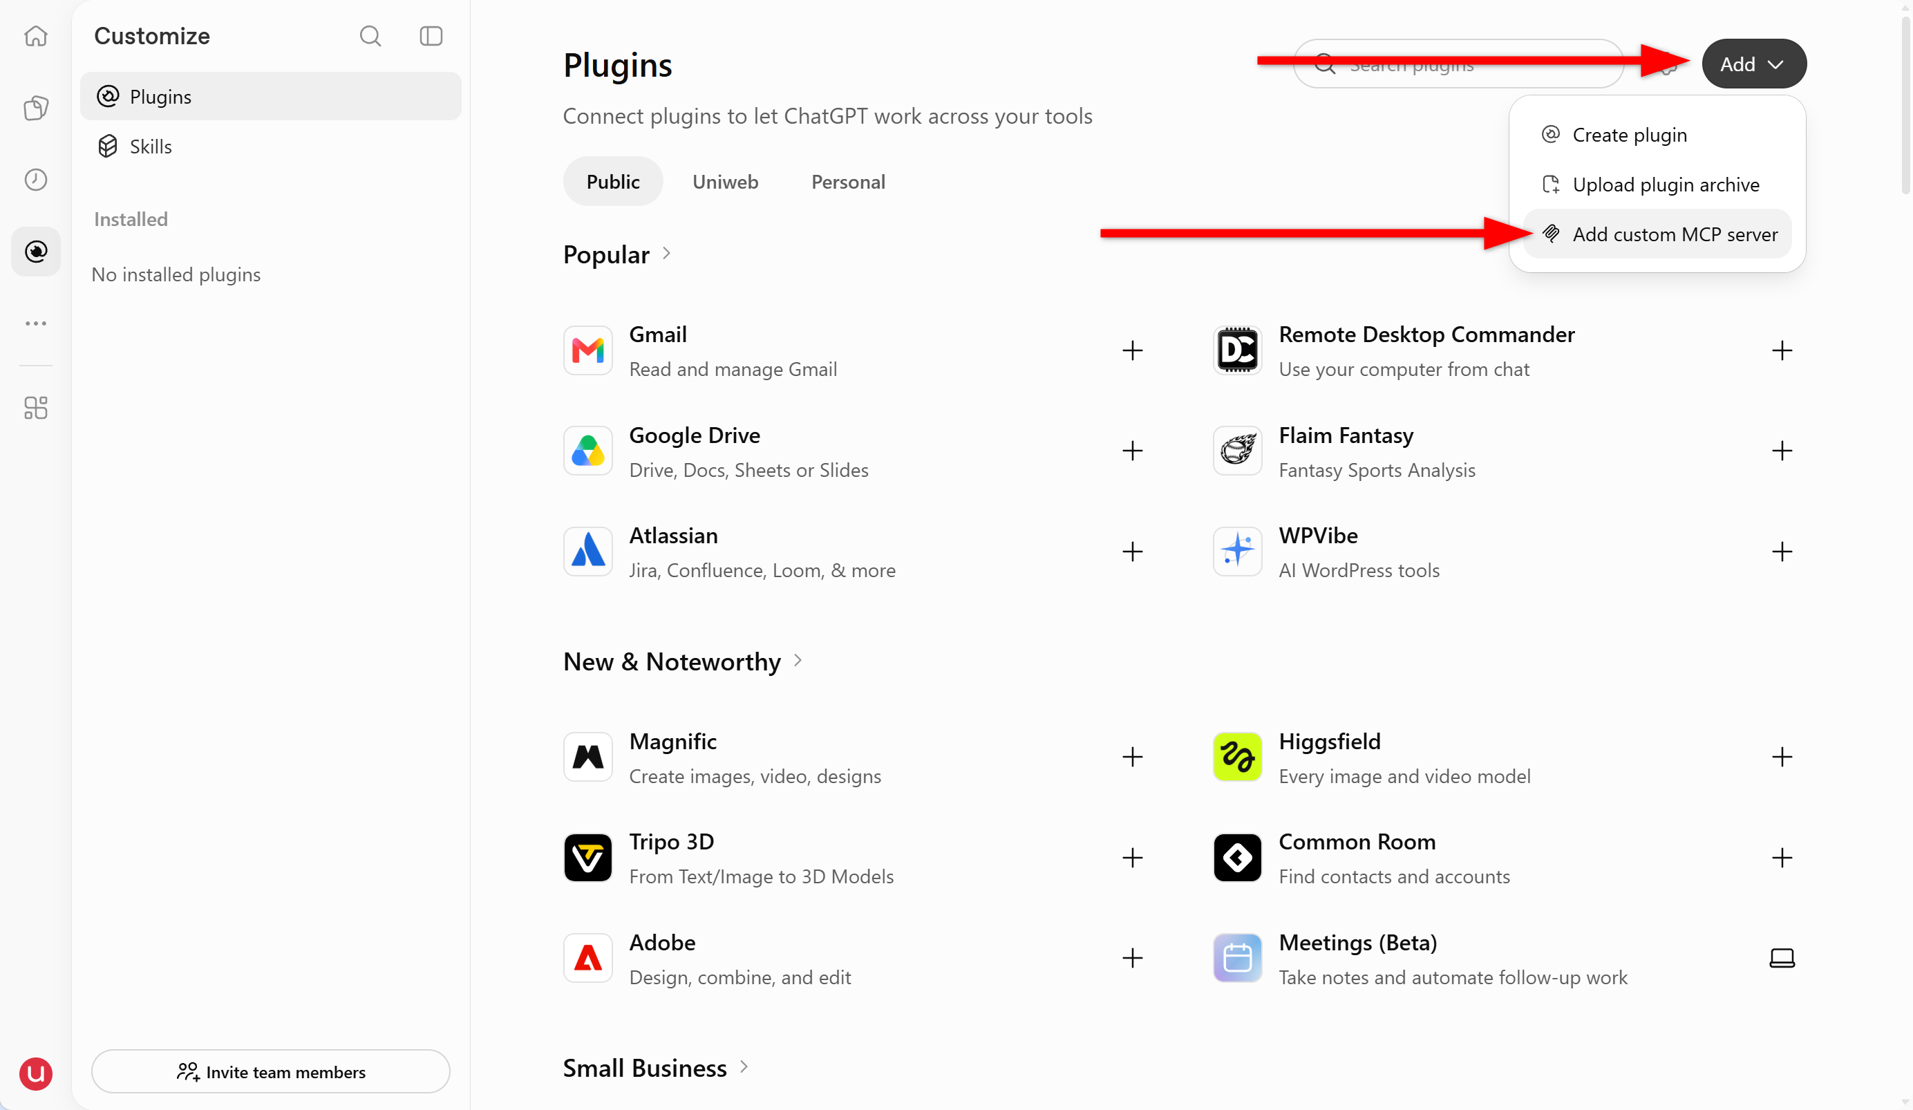
Task: Switch to the Uniweb tab
Action: [x=725, y=182]
